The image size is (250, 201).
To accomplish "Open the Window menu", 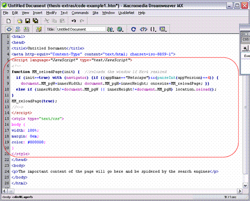I will click(x=108, y=13).
